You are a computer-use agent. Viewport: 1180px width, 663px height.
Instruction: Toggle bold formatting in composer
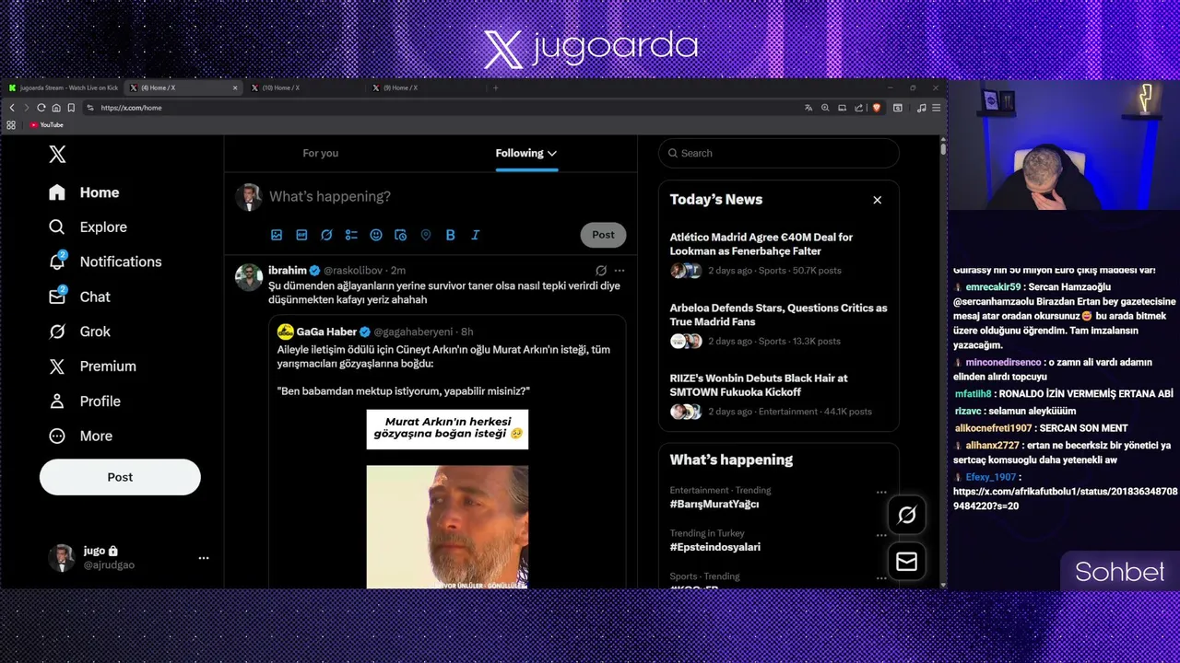click(x=451, y=235)
